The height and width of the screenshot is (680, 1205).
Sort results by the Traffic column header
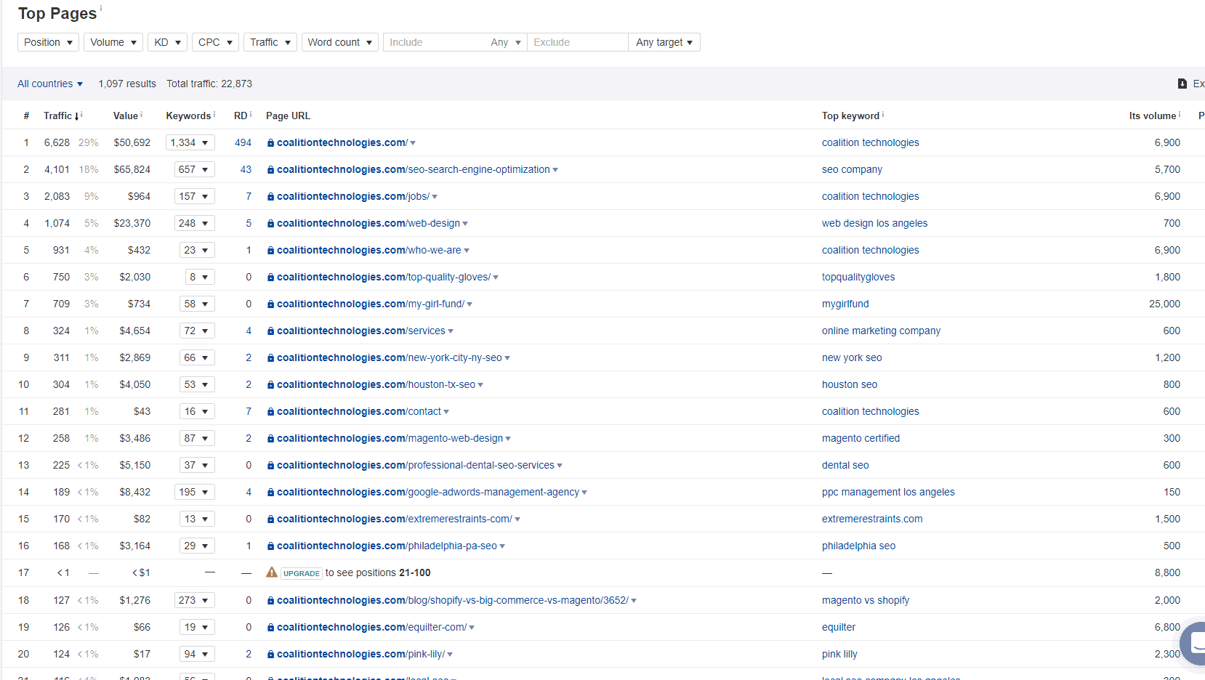click(58, 116)
